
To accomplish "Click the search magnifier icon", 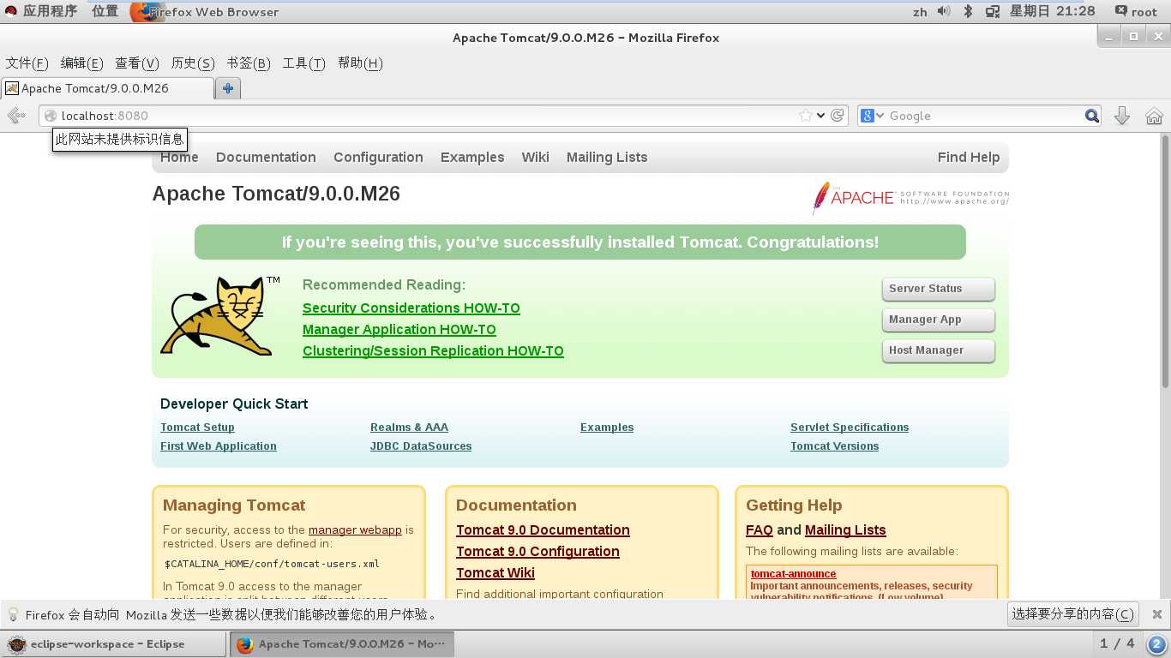I will click(x=1091, y=116).
